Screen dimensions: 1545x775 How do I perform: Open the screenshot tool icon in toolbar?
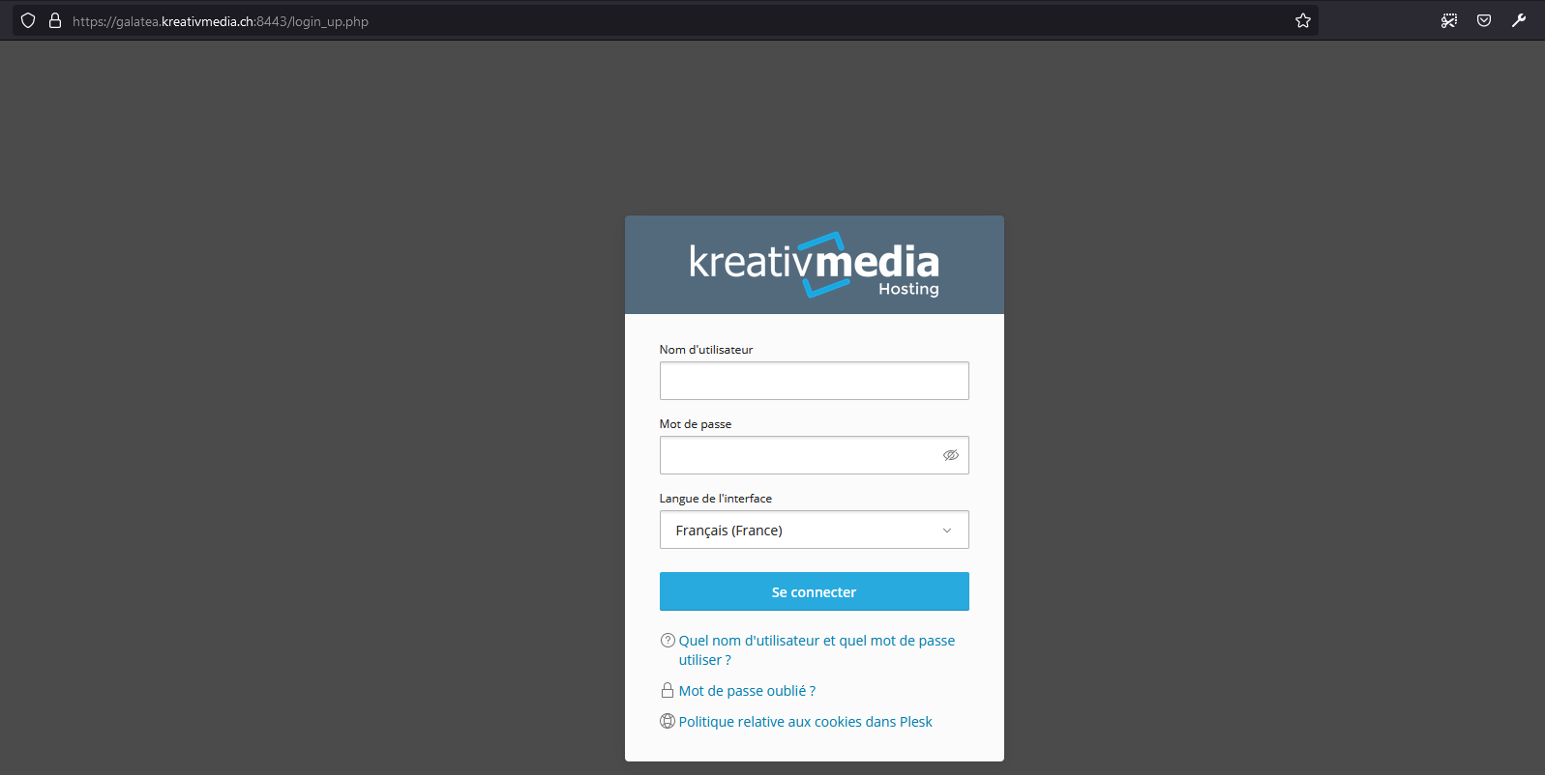point(1449,20)
